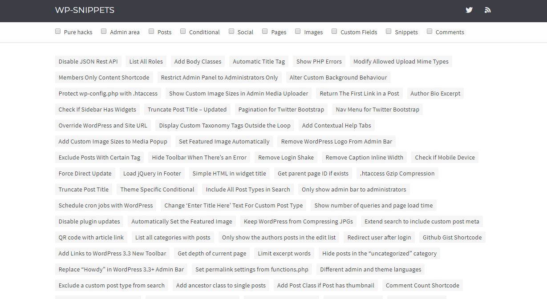Image resolution: width=547 pixels, height=299 pixels.
Task: Open Show PHP Errors snippet
Action: point(319,61)
